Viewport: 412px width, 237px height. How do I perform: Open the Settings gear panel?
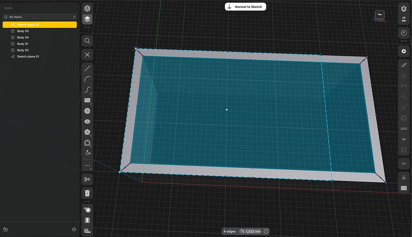403,51
